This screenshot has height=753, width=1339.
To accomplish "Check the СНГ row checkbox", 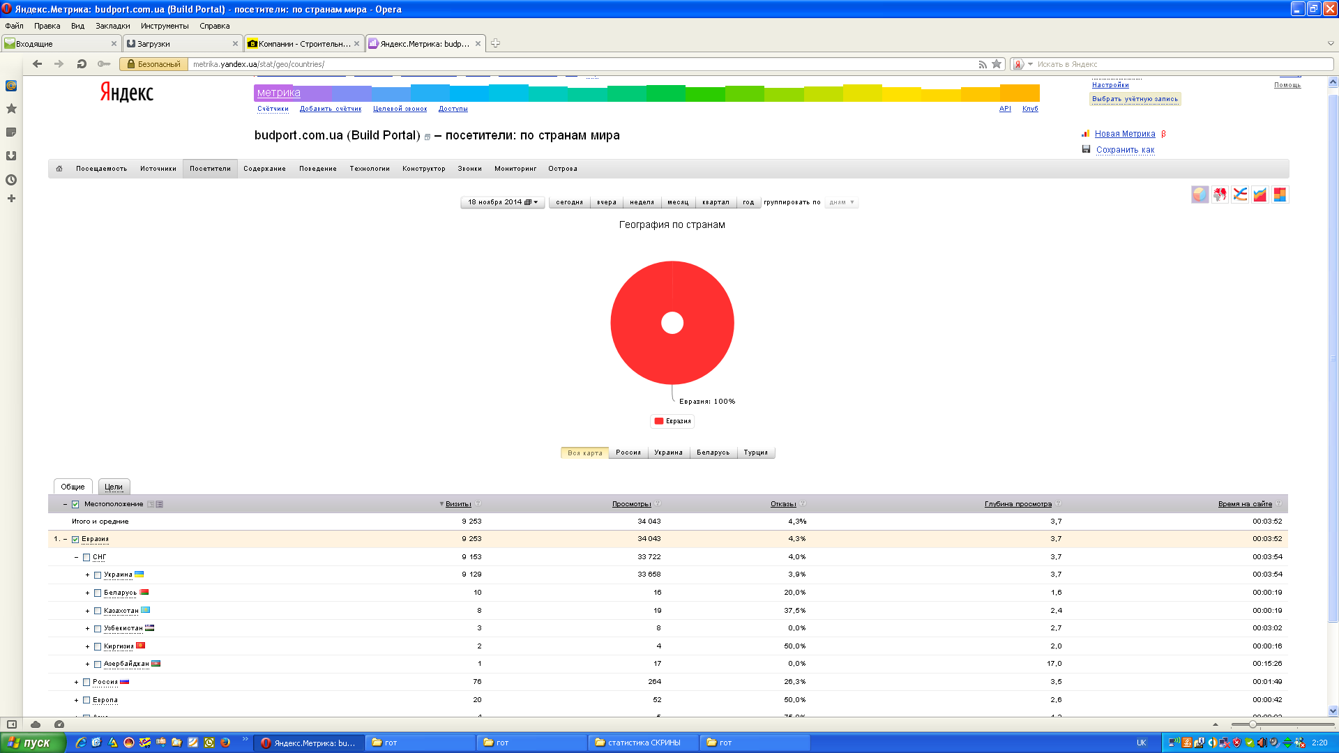I will click(x=86, y=558).
